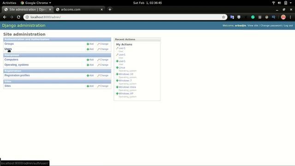Click Add next to Registration profiles
Viewport: 295px width, 166px height.
pos(90,76)
